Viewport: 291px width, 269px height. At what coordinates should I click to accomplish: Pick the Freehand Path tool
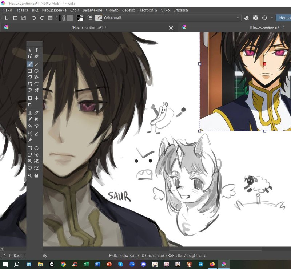[x=36, y=84]
